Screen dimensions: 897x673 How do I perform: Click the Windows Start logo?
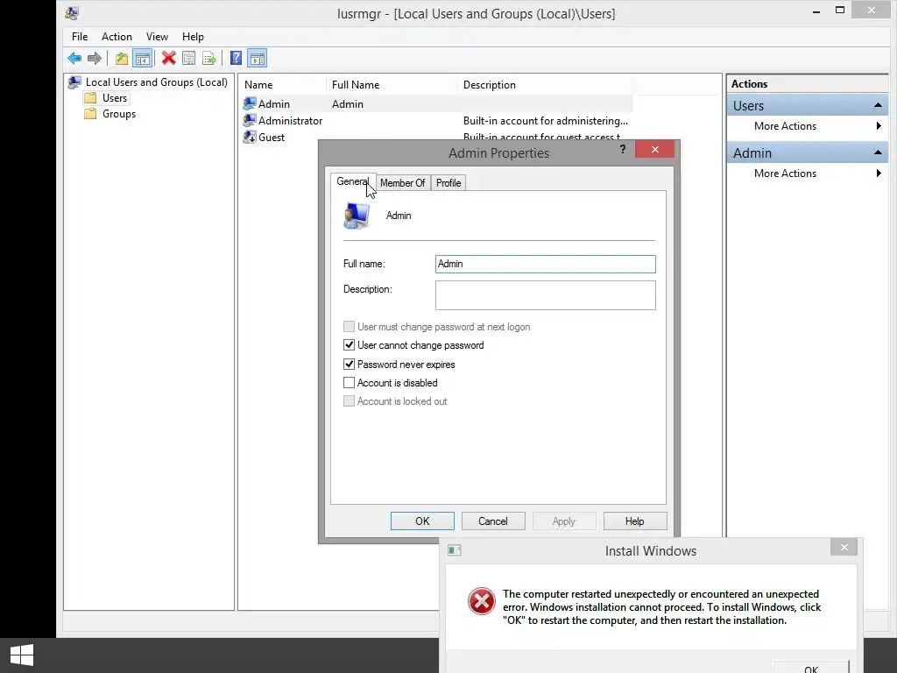(22, 655)
